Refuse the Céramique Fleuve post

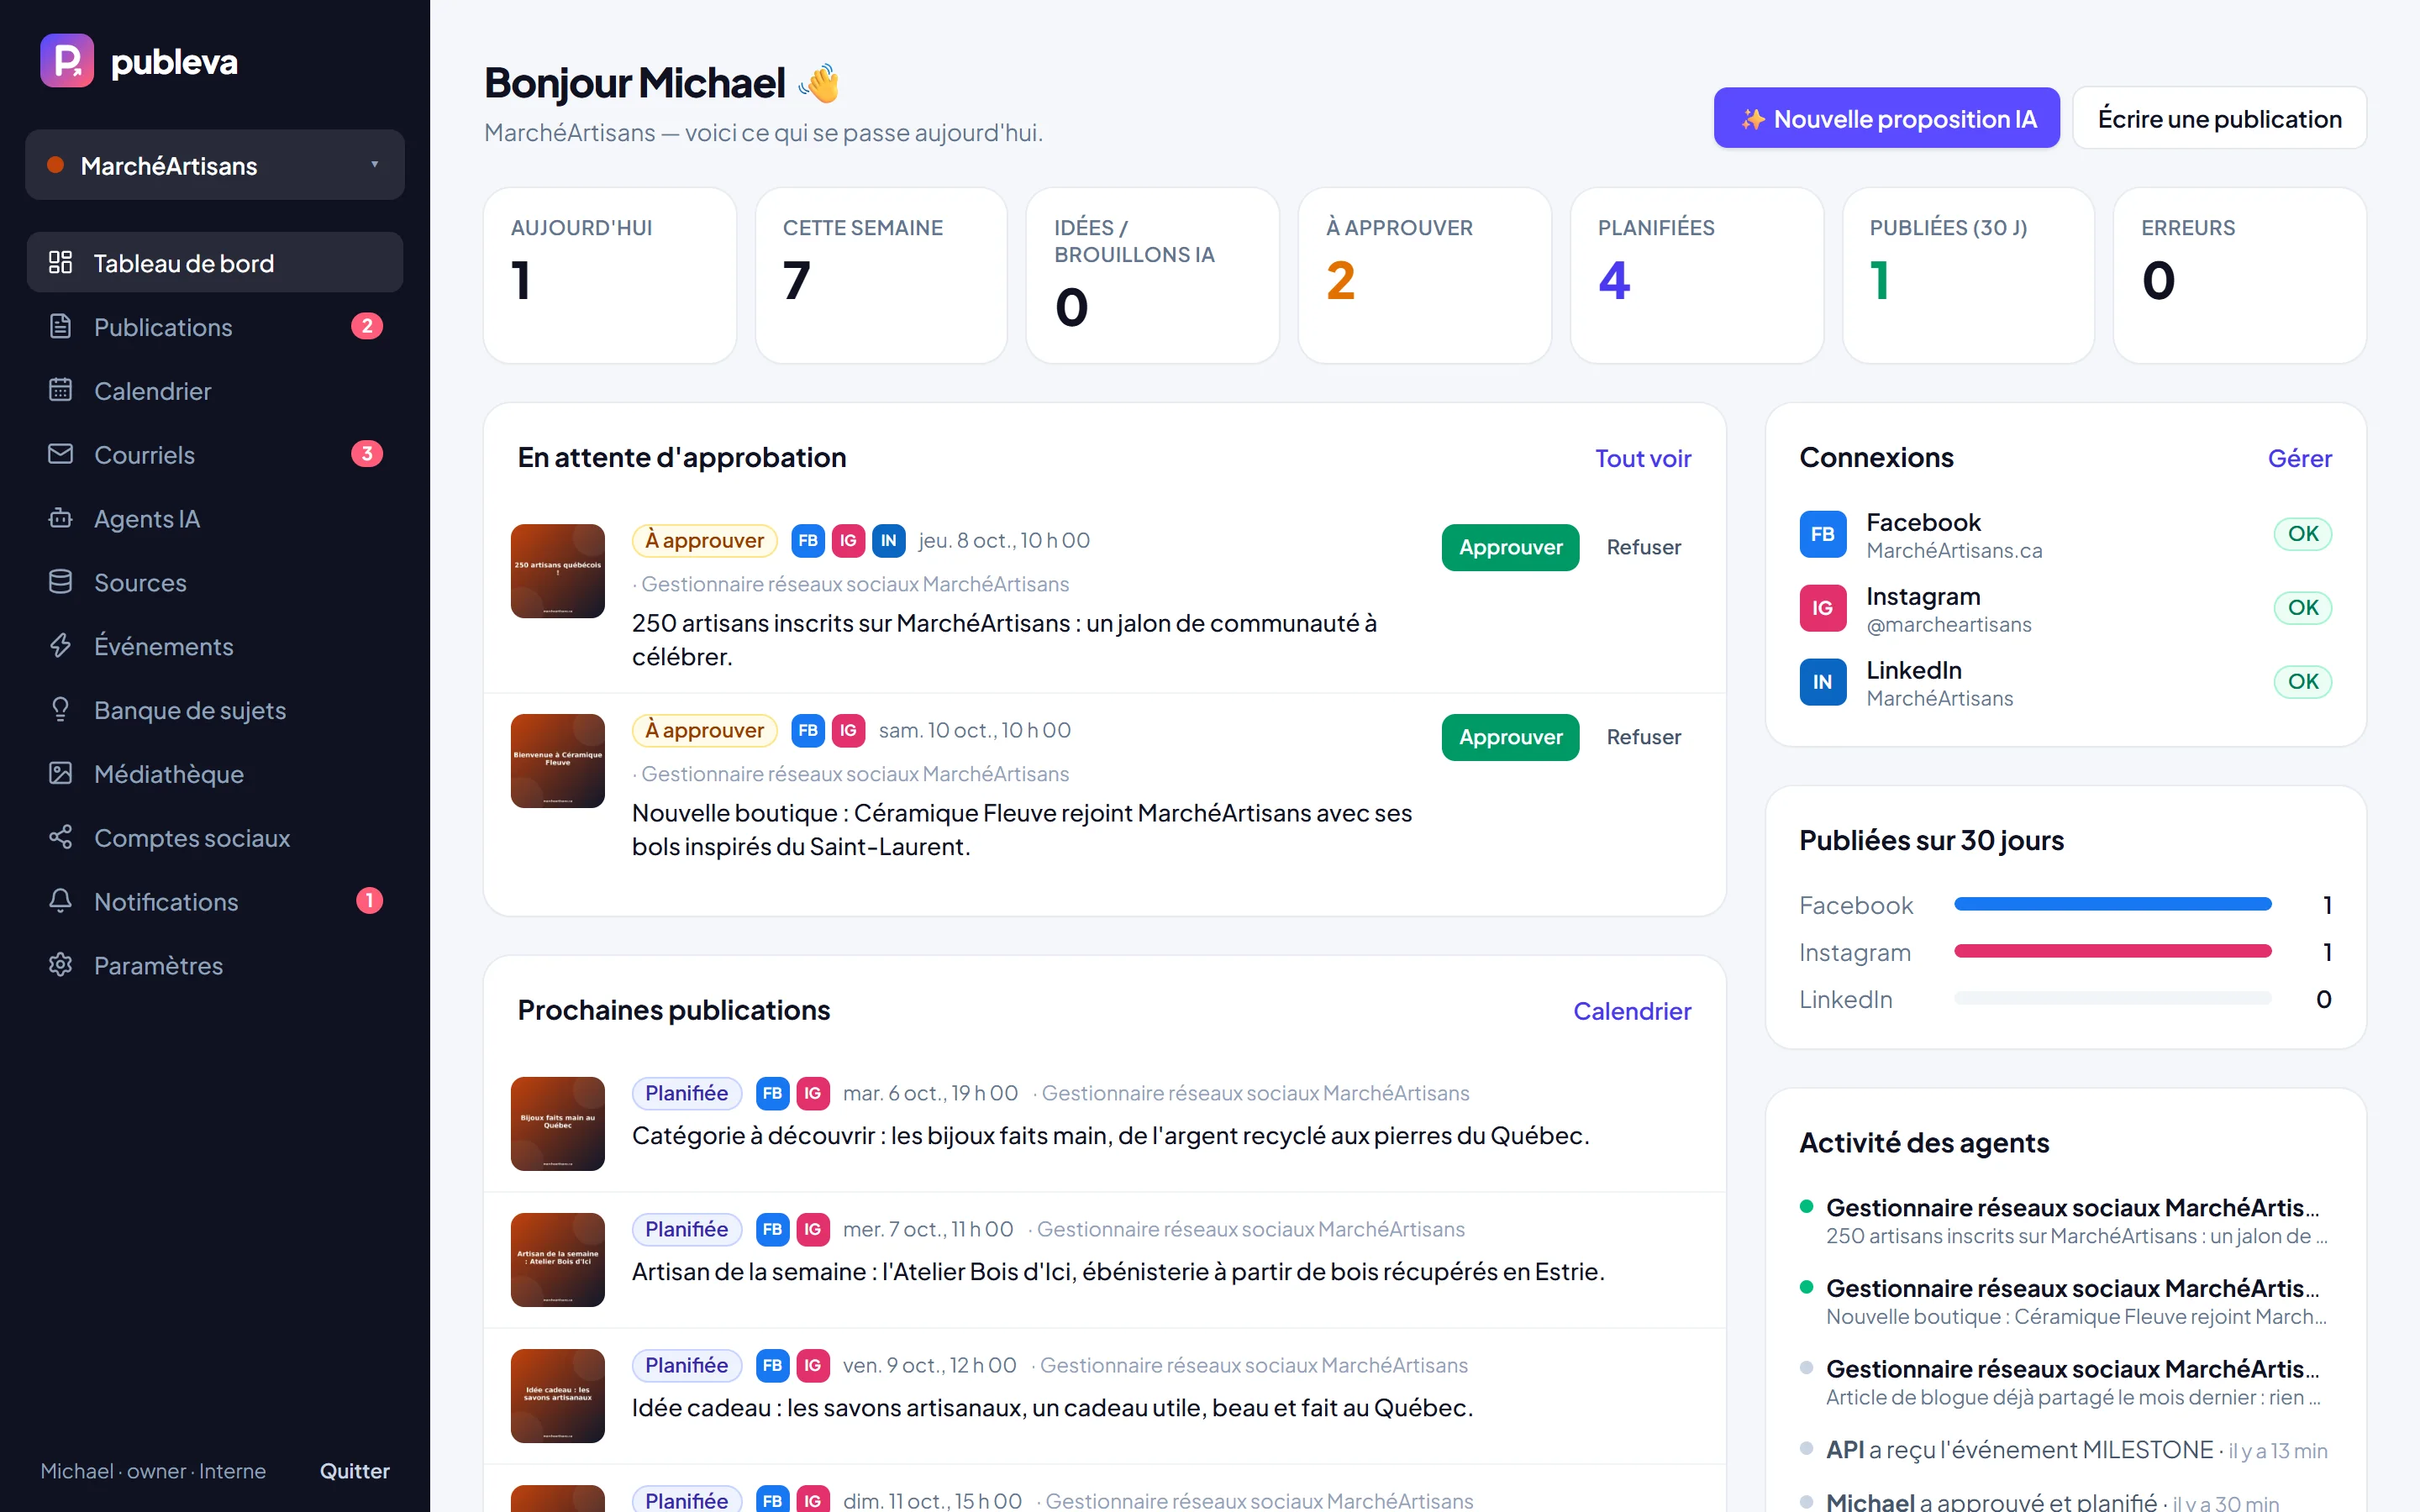1643,737
